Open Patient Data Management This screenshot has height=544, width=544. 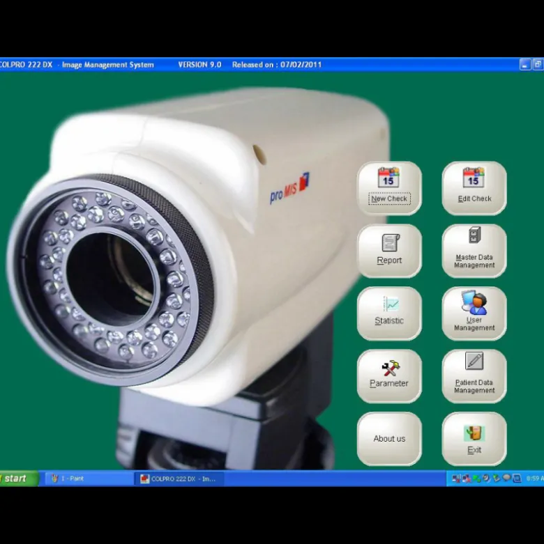[x=474, y=376]
